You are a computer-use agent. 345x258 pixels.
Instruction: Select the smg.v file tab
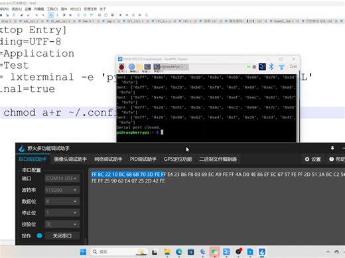click(x=110, y=21)
